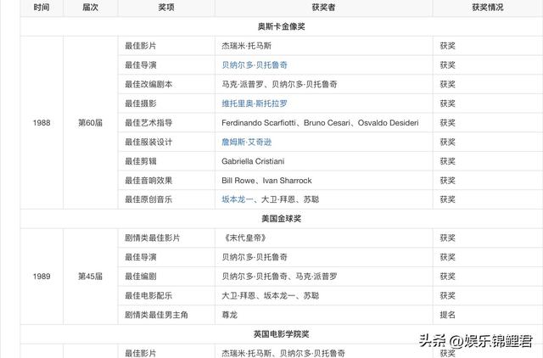
Task: Click 获奖 status in the 最佳音响效果 row
Action: click(447, 181)
